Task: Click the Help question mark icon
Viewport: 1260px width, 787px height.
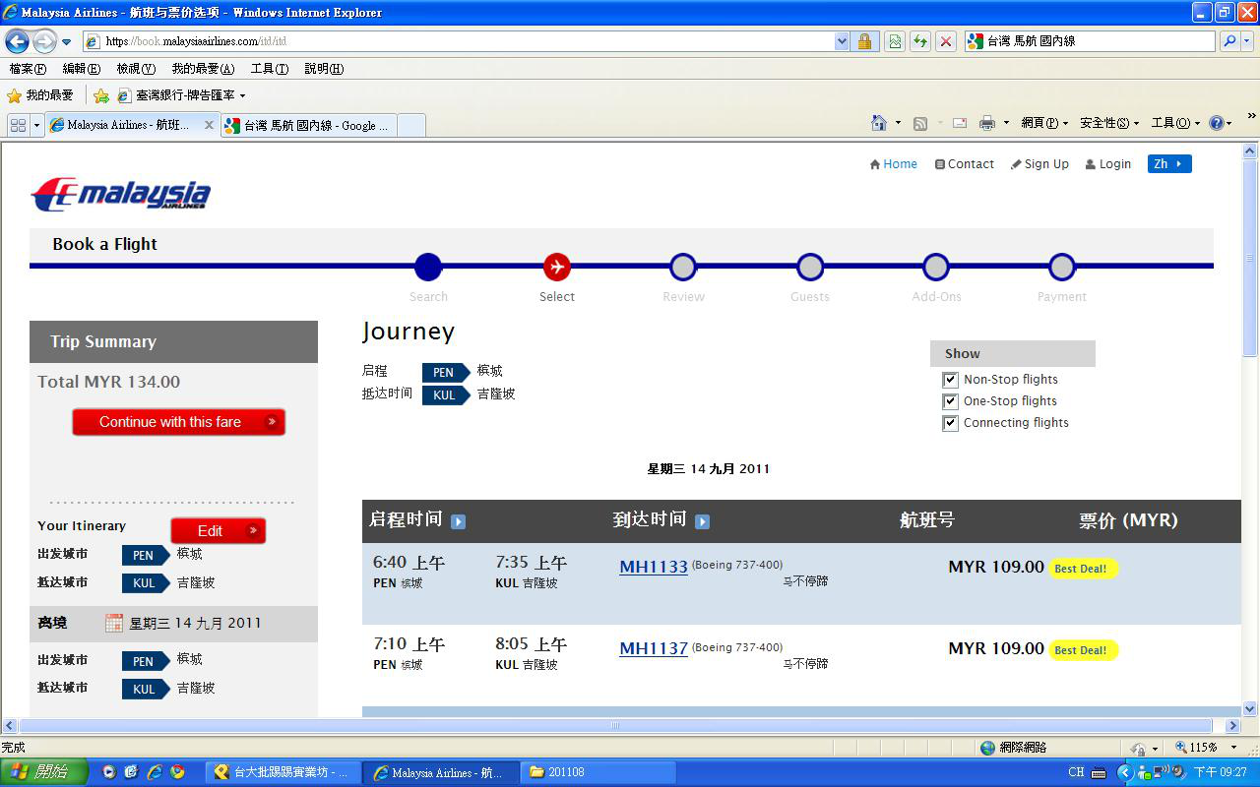Action: 1217,123
